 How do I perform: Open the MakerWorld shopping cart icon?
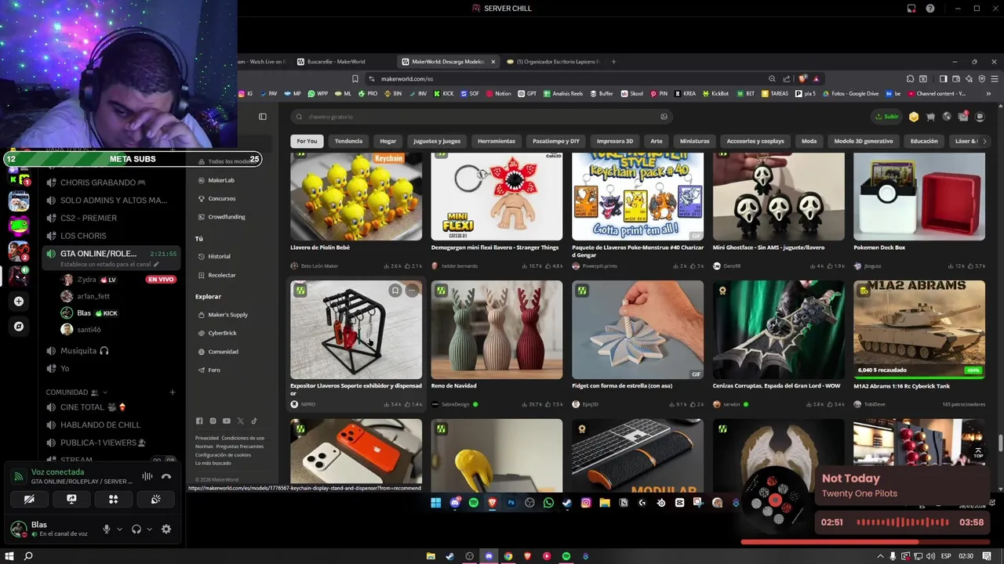930,117
